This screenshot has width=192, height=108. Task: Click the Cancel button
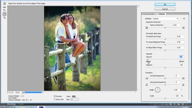coord(165,9)
